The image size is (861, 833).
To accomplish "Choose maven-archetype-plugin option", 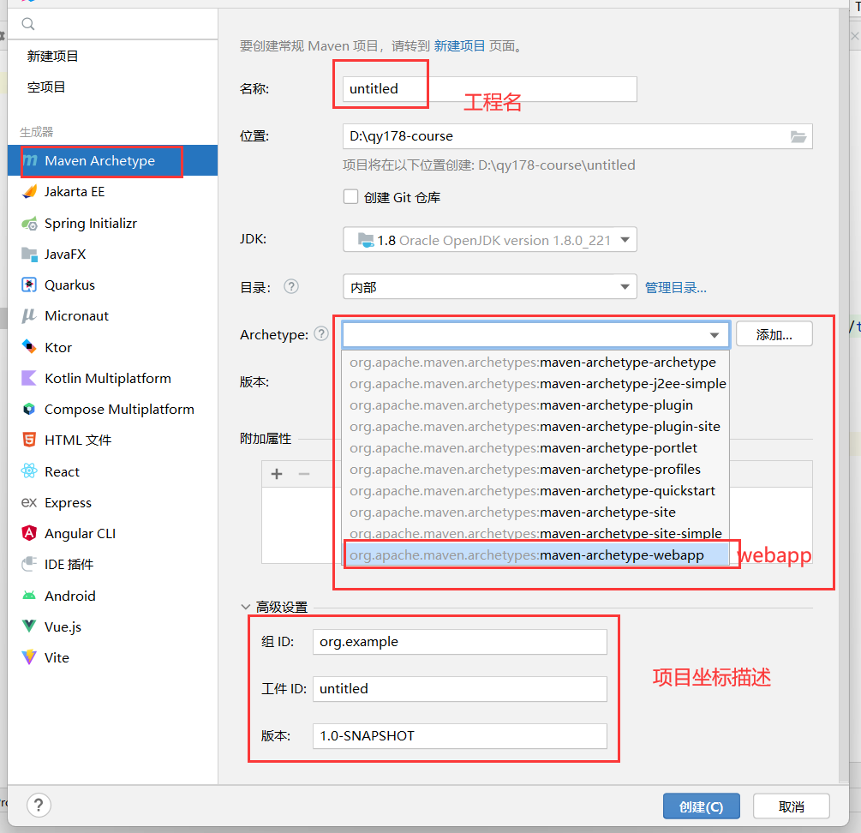I will pyautogui.click(x=535, y=405).
